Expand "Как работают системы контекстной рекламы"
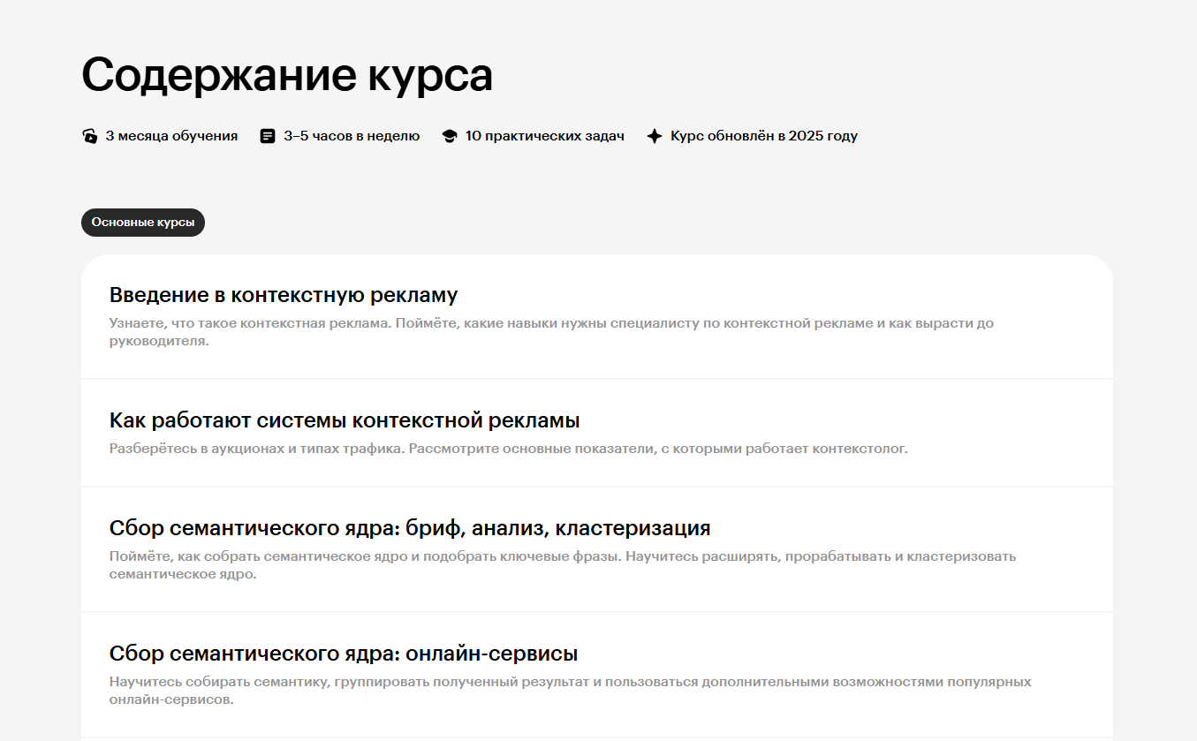The image size is (1197, 741). (x=596, y=433)
